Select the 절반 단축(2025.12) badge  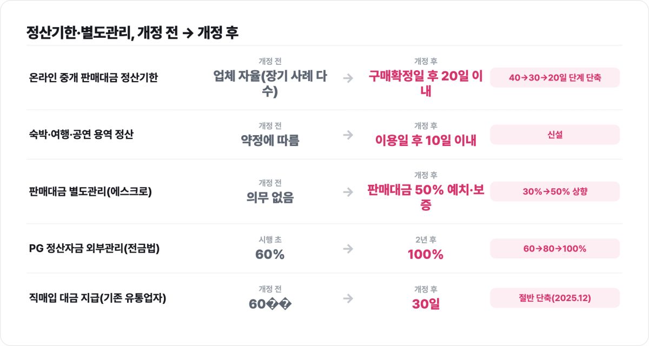click(x=555, y=298)
